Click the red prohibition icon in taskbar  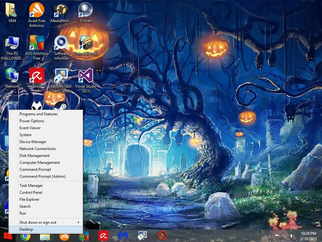[162, 235]
